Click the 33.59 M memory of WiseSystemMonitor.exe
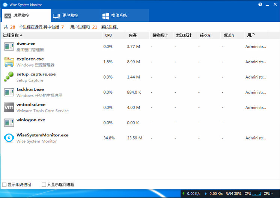 [x=134, y=138]
